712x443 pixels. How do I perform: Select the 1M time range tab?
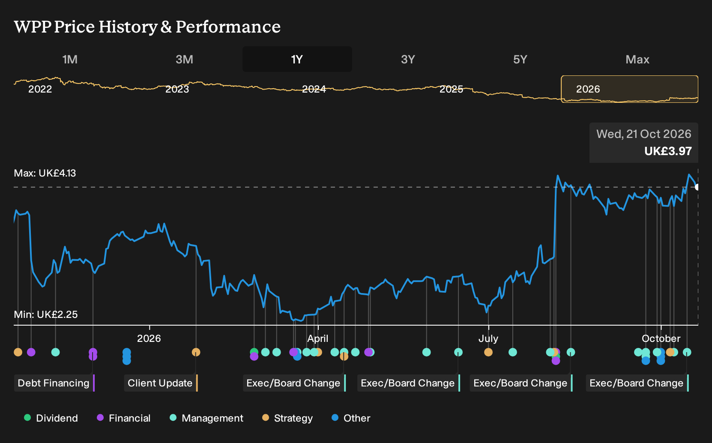click(70, 59)
